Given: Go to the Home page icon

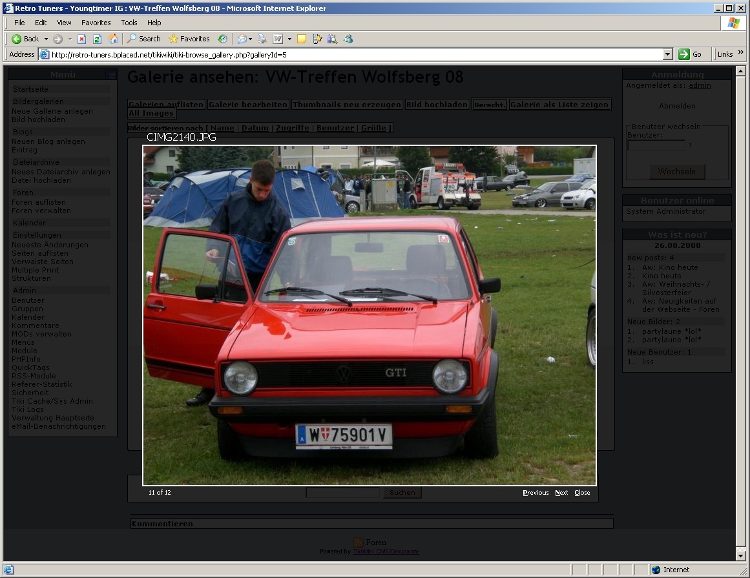Looking at the screenshot, I should point(113,39).
